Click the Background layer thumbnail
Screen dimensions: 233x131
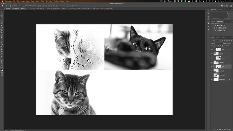tap(216, 79)
